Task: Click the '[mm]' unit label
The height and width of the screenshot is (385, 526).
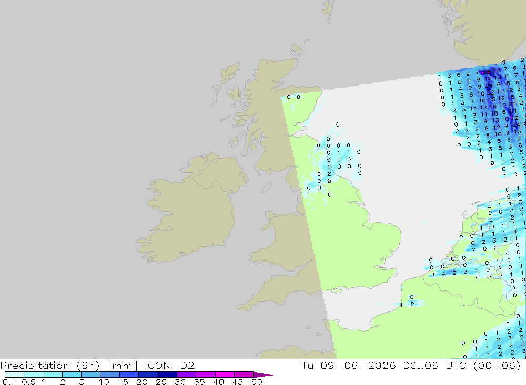Action: point(122,366)
